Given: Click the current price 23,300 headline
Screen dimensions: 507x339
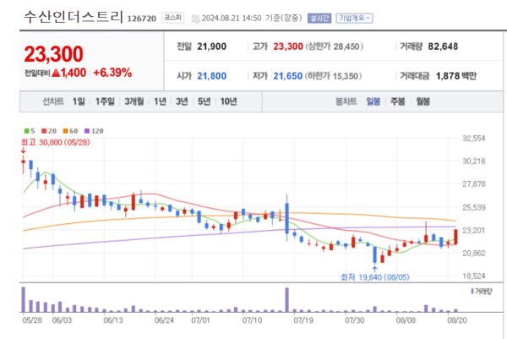Looking at the screenshot, I should click(54, 54).
